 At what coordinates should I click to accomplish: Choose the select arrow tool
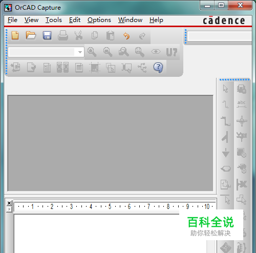click(225, 89)
